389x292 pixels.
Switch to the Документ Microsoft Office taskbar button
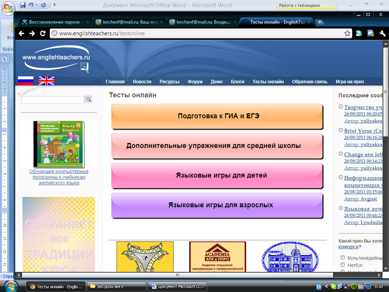177,287
